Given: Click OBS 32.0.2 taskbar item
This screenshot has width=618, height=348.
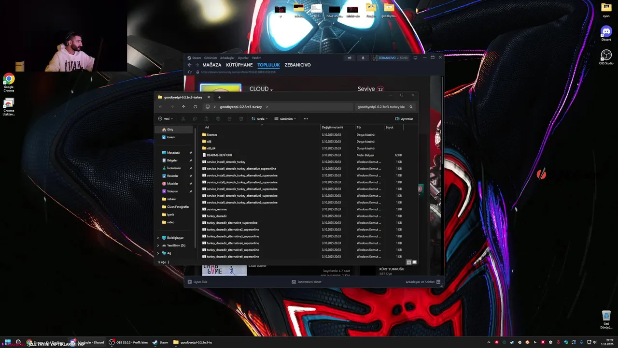Looking at the screenshot, I should tap(128, 342).
